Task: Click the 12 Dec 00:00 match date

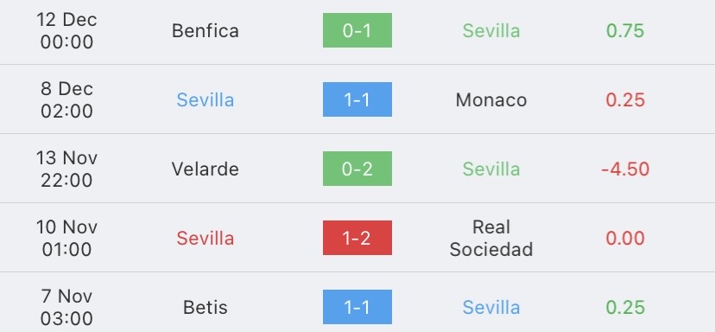Action: click(x=66, y=30)
